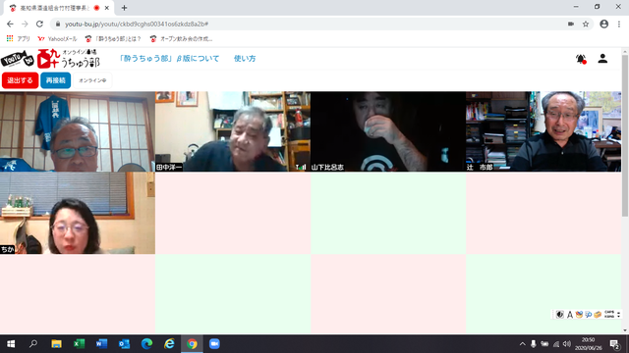The image size is (629, 353).
Task: Open Excel from taskbar
Action: (79, 344)
